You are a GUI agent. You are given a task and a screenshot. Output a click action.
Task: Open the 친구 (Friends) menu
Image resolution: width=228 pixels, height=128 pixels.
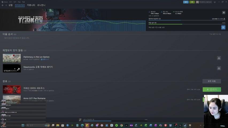pos(15,2)
